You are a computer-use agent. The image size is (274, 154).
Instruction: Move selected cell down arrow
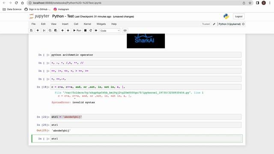(x=68, y=30)
